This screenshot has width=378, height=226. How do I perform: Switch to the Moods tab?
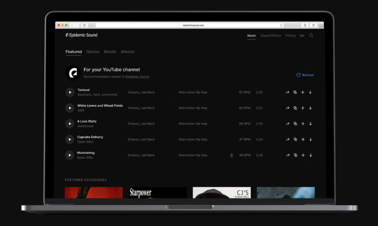pos(110,52)
